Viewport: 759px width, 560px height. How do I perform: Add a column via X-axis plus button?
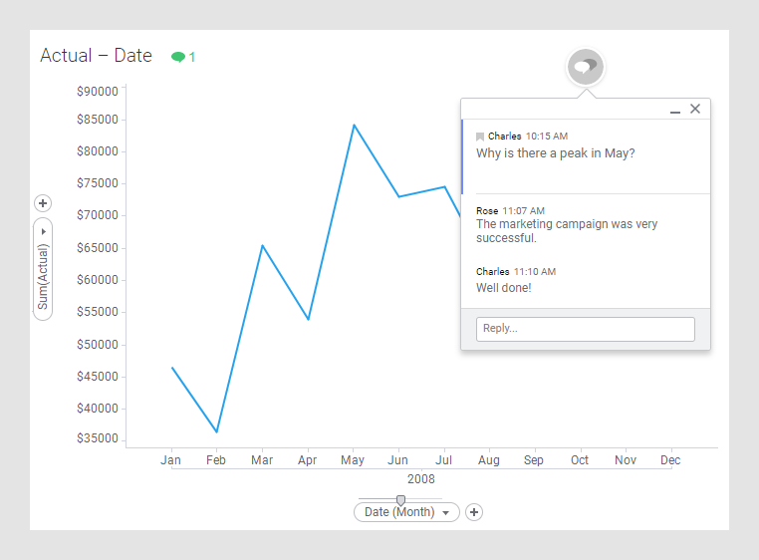click(474, 512)
